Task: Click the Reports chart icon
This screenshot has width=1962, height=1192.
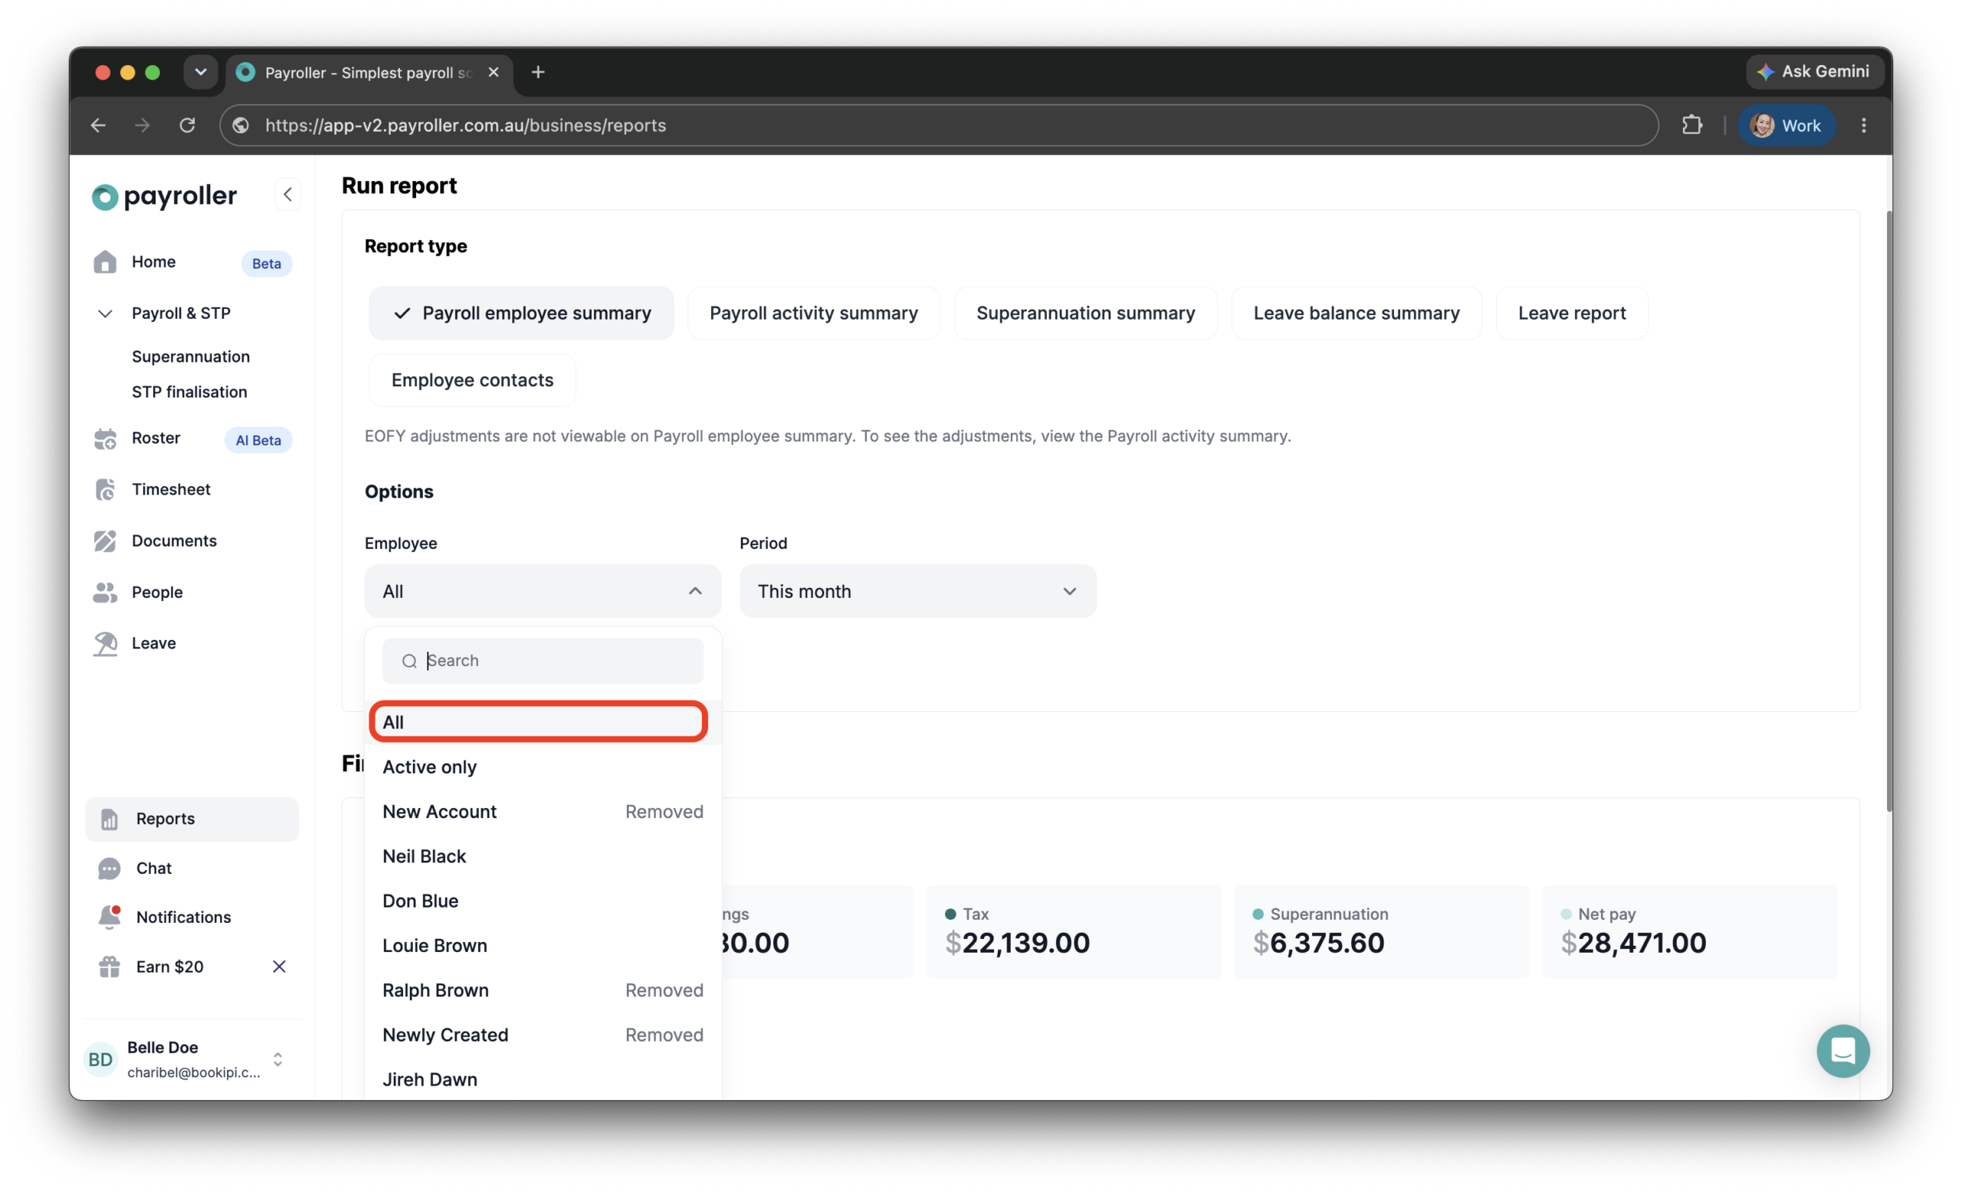Action: tap(109, 819)
